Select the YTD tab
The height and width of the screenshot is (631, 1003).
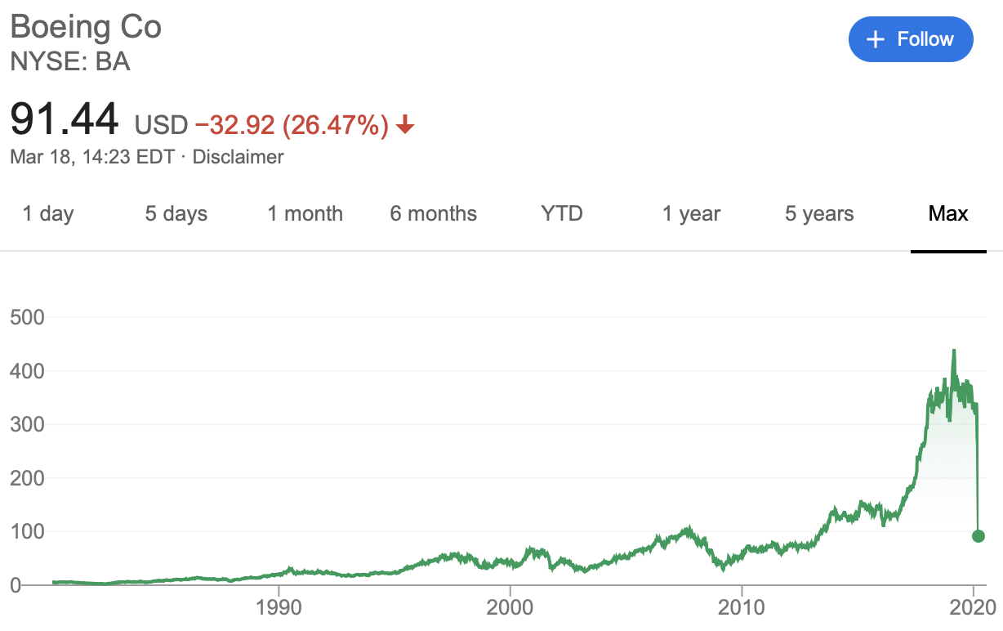pyautogui.click(x=562, y=214)
